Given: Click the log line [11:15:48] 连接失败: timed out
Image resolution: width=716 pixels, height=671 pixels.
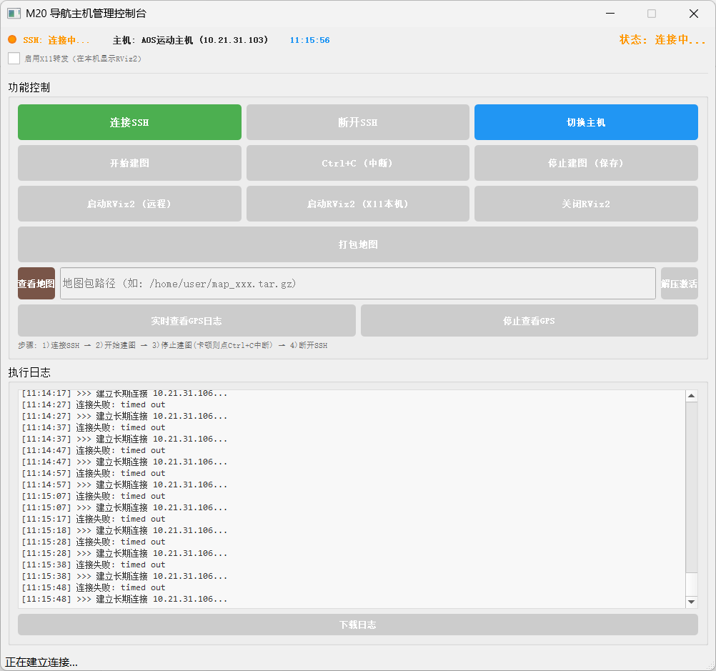Looking at the screenshot, I should [93, 587].
